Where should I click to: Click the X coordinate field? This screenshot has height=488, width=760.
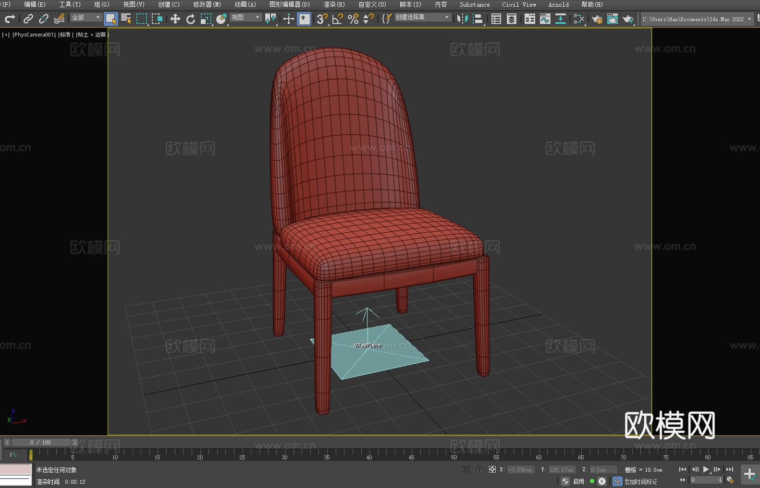(521, 470)
